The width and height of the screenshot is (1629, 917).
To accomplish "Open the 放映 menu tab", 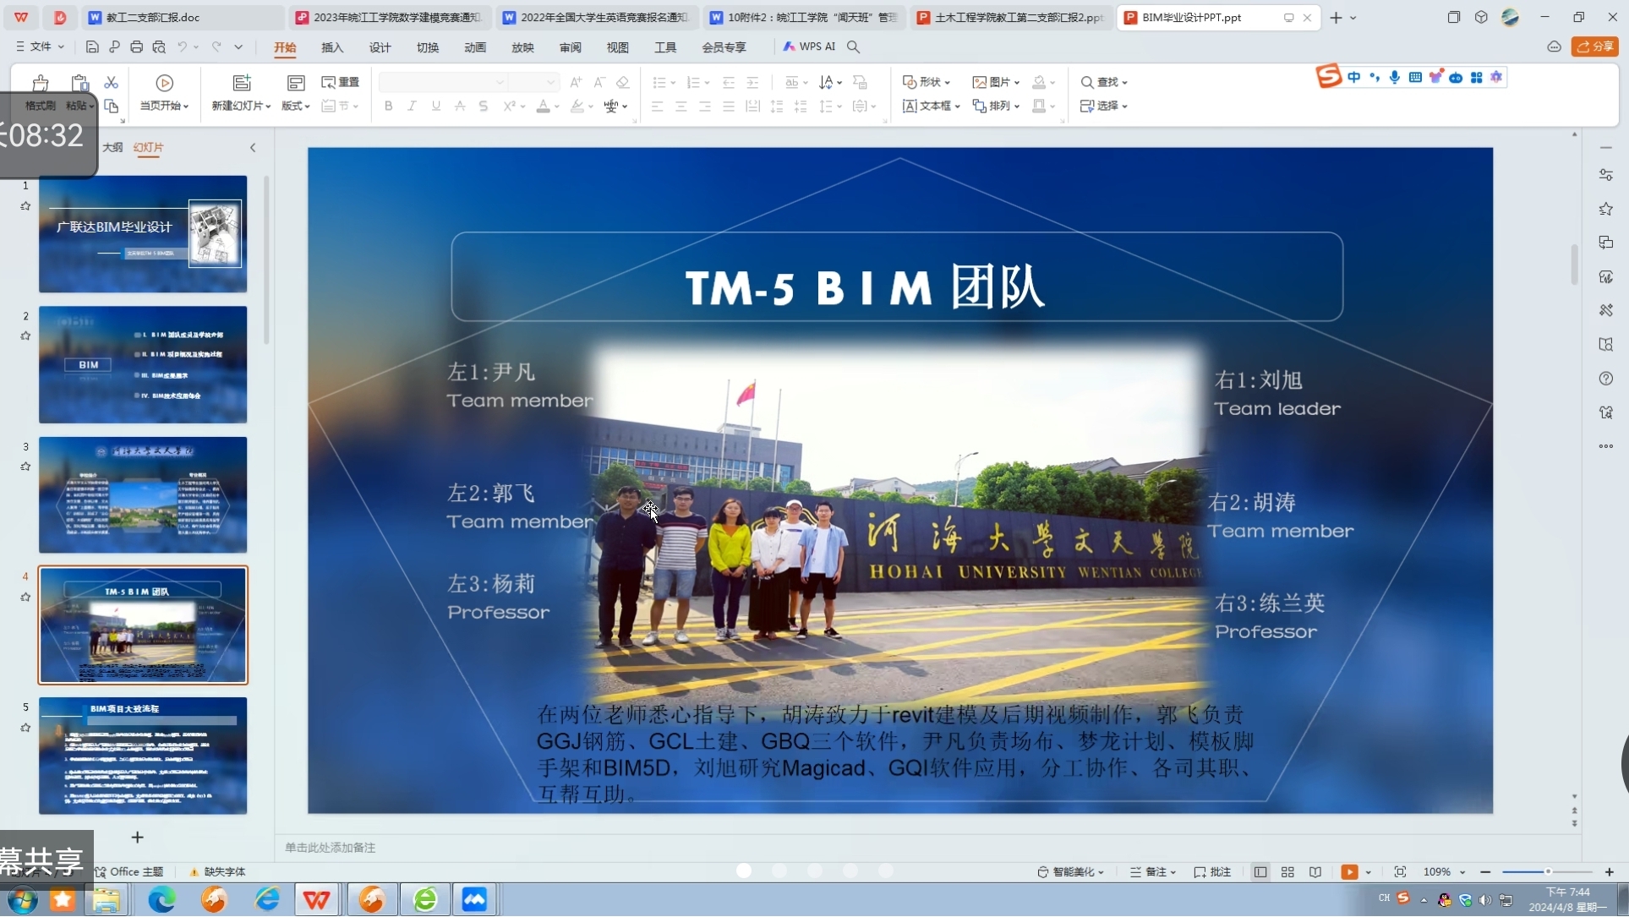I will click(x=522, y=47).
